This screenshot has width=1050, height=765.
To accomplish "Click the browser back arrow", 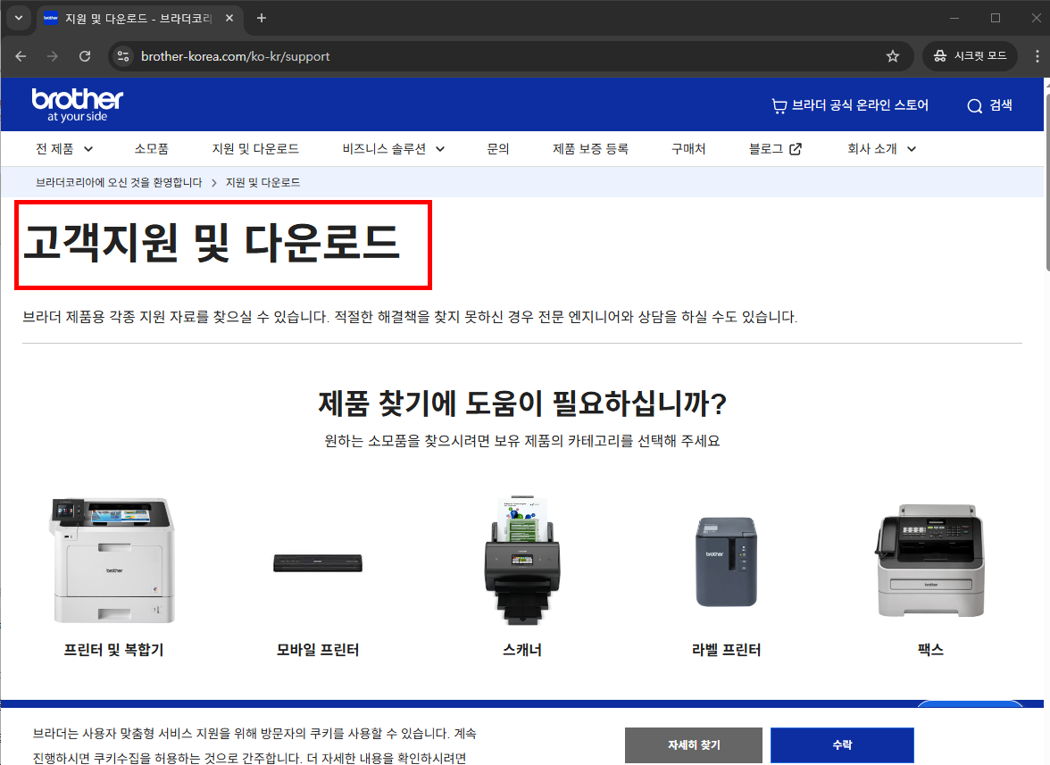I will click(20, 55).
